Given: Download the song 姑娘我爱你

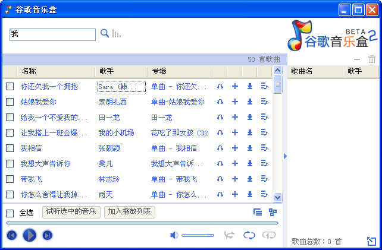Looking at the screenshot, I should coord(250,102).
